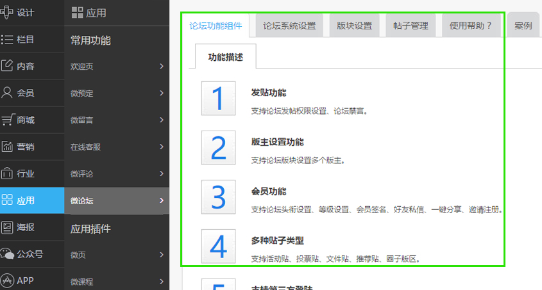Open the APP icon in sidebar
Screen dimensions: 542x290
pos(7,280)
